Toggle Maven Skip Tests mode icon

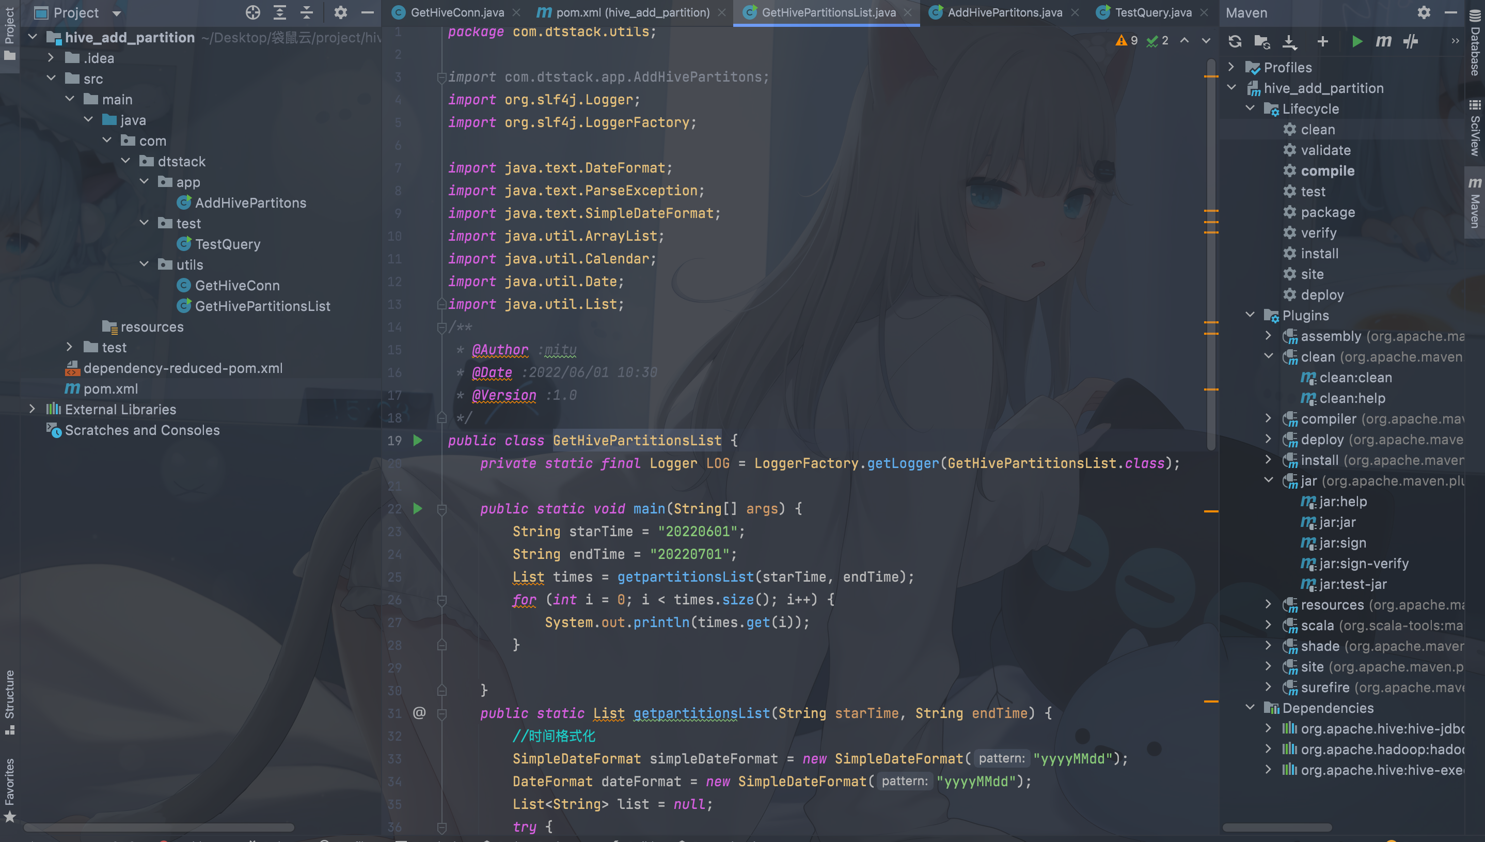pos(1411,41)
